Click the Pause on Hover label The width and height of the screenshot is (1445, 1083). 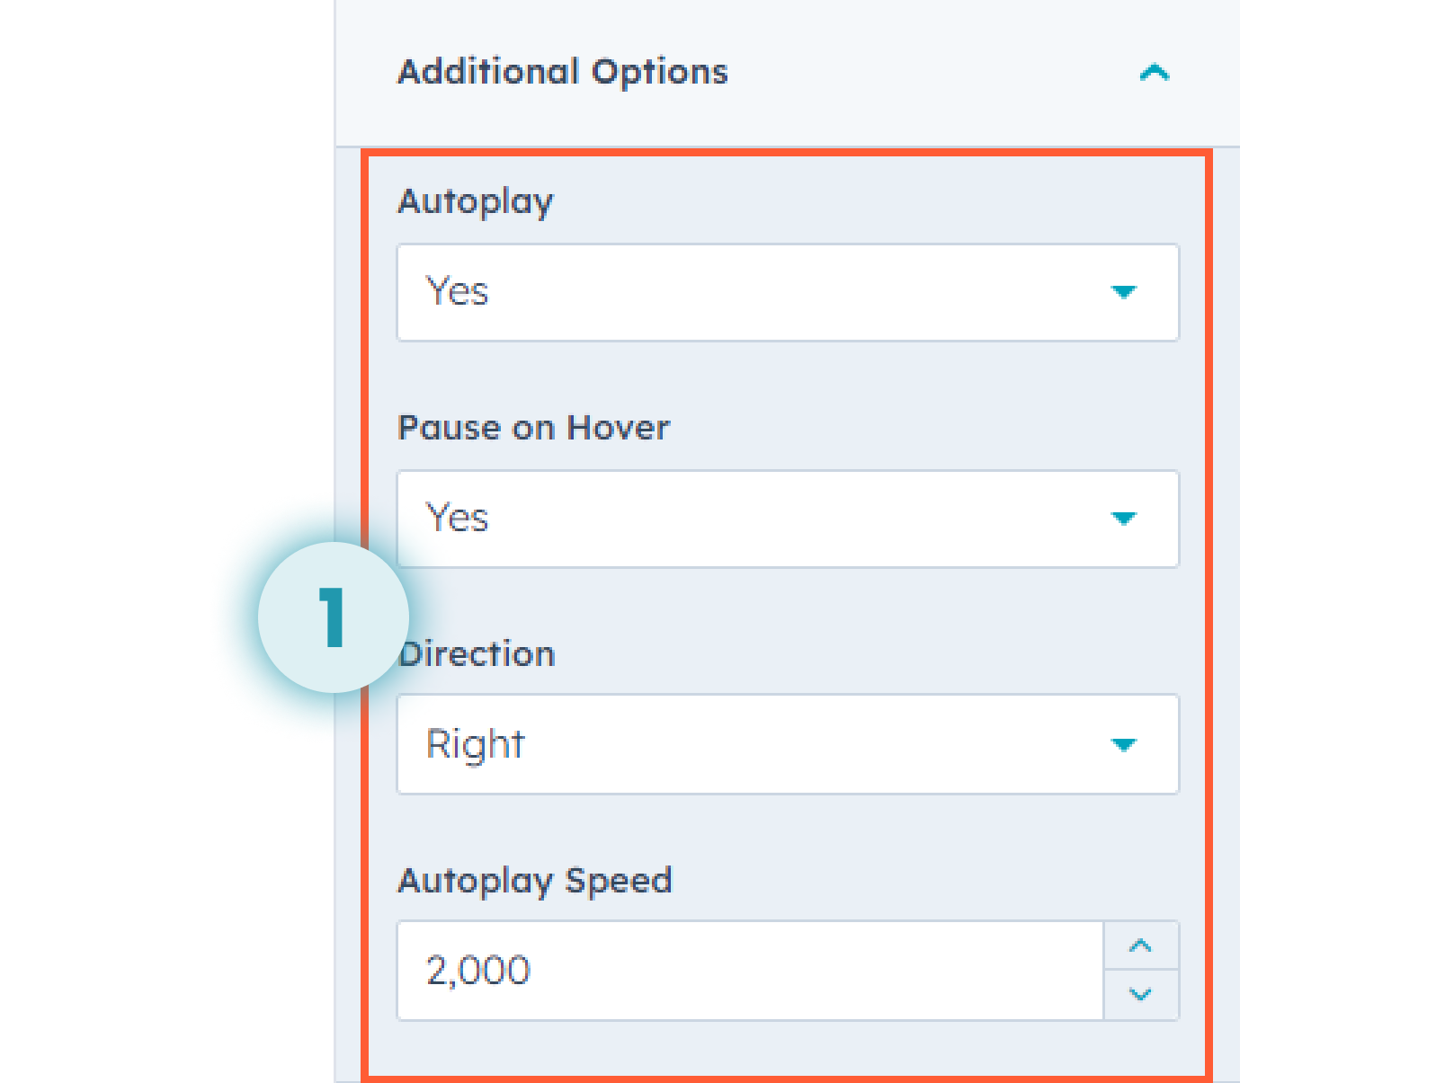coord(532,428)
